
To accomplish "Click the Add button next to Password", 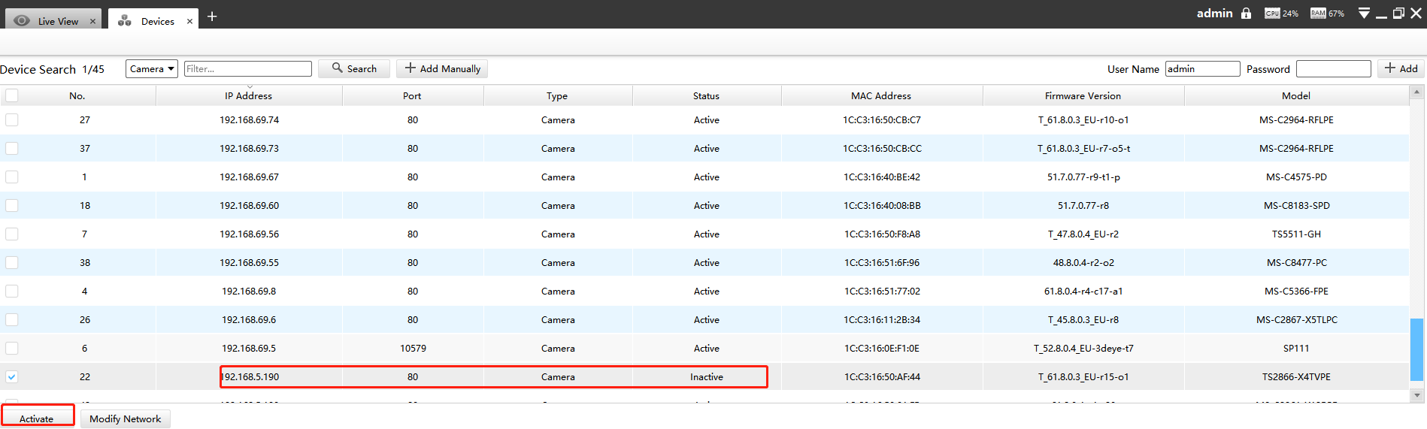I will click(x=1401, y=68).
